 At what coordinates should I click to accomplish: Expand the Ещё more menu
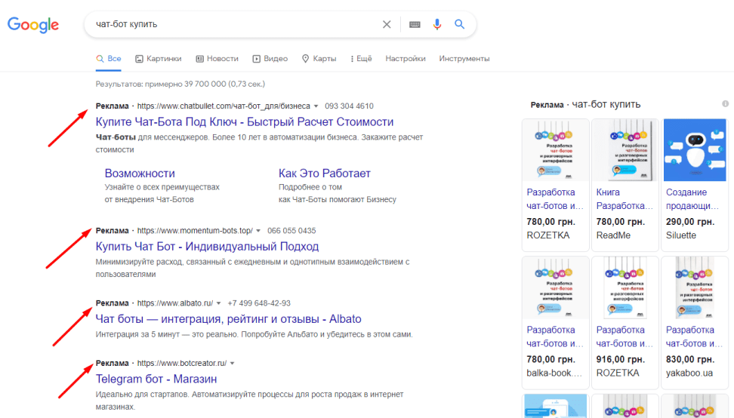(x=359, y=58)
